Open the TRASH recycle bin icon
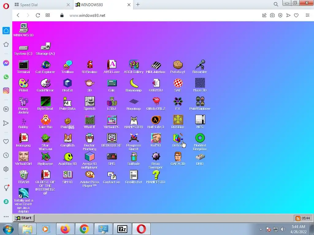The width and height of the screenshot is (314, 235). [23, 177]
